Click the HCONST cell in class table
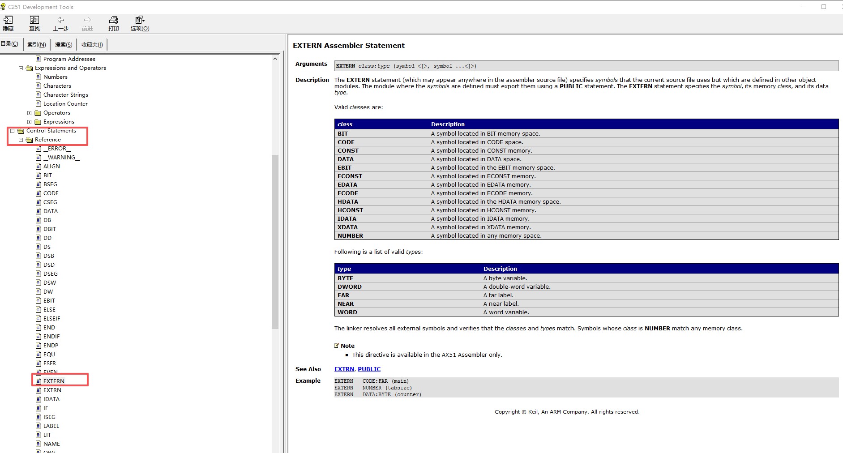 coord(350,210)
